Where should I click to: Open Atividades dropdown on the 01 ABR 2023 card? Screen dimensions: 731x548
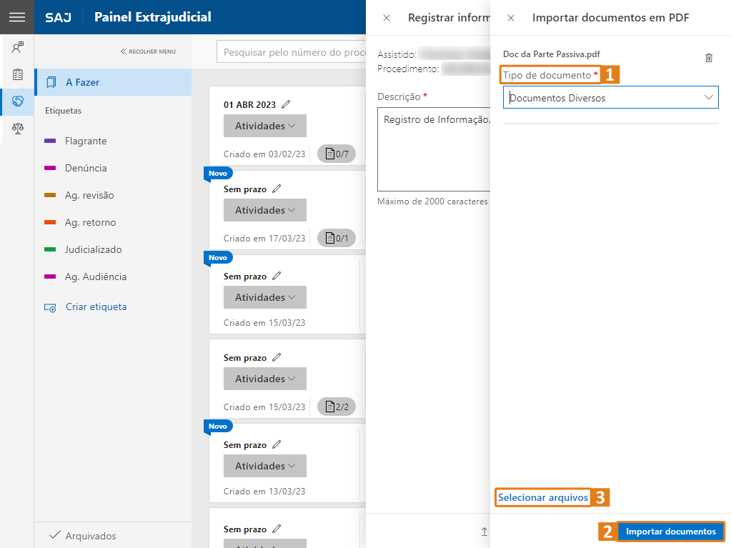coord(265,126)
